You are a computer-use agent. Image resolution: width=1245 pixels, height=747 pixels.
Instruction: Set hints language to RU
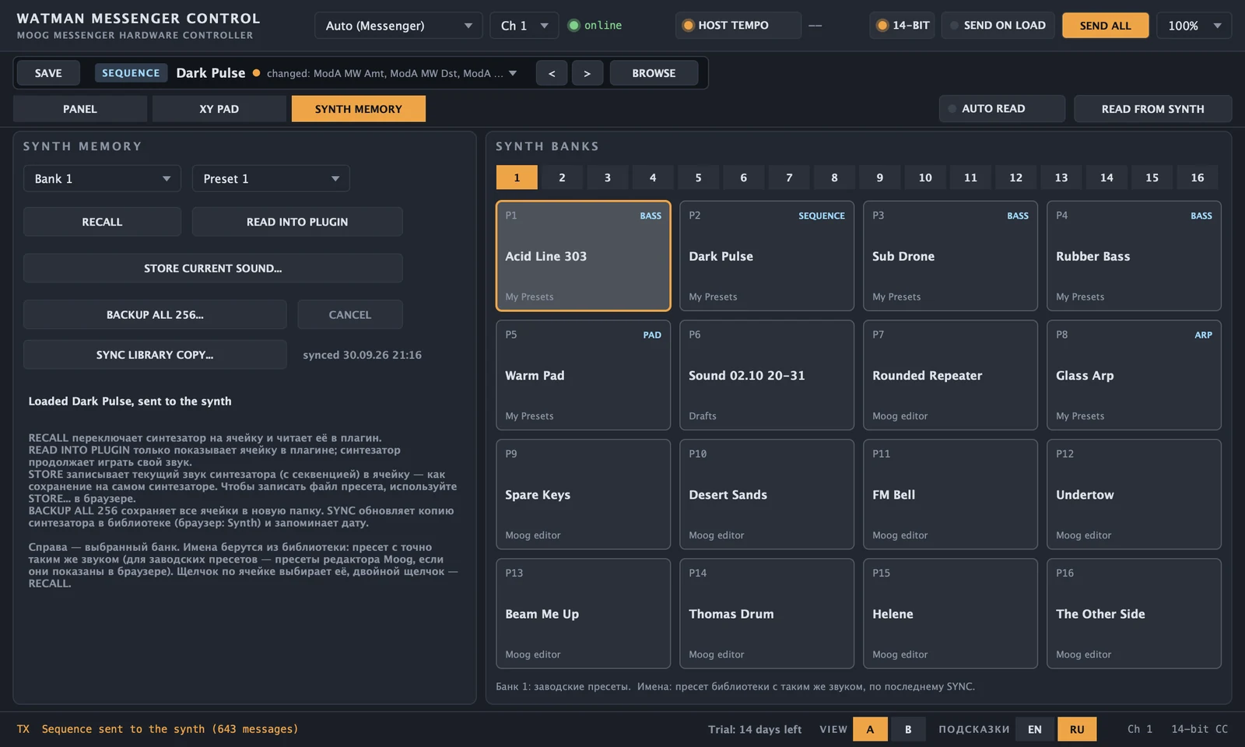[x=1077, y=729]
